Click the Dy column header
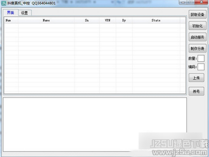The height and width of the screenshot is (157, 209). tap(124, 20)
